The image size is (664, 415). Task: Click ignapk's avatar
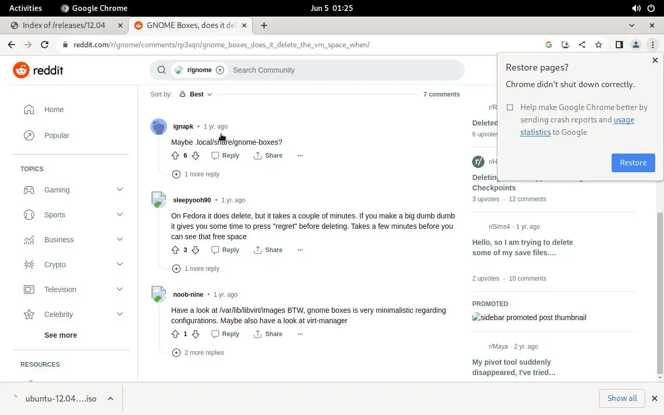click(x=159, y=127)
